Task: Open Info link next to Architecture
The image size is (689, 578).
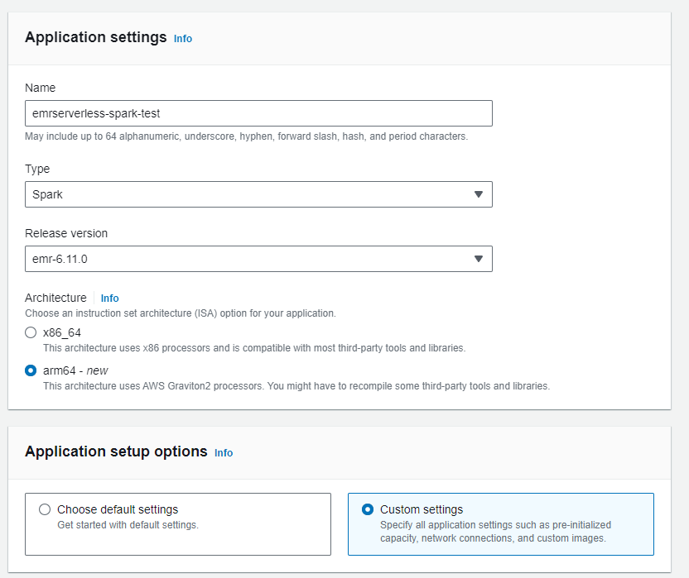Action: coord(109,299)
